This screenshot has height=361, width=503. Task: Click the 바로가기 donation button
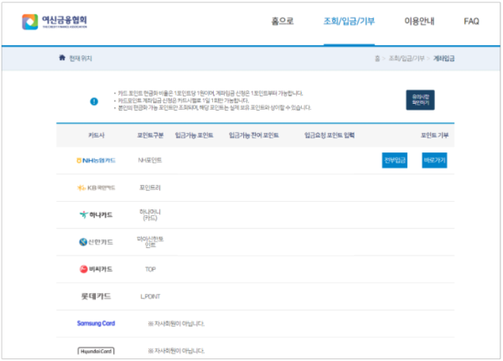coord(434,160)
